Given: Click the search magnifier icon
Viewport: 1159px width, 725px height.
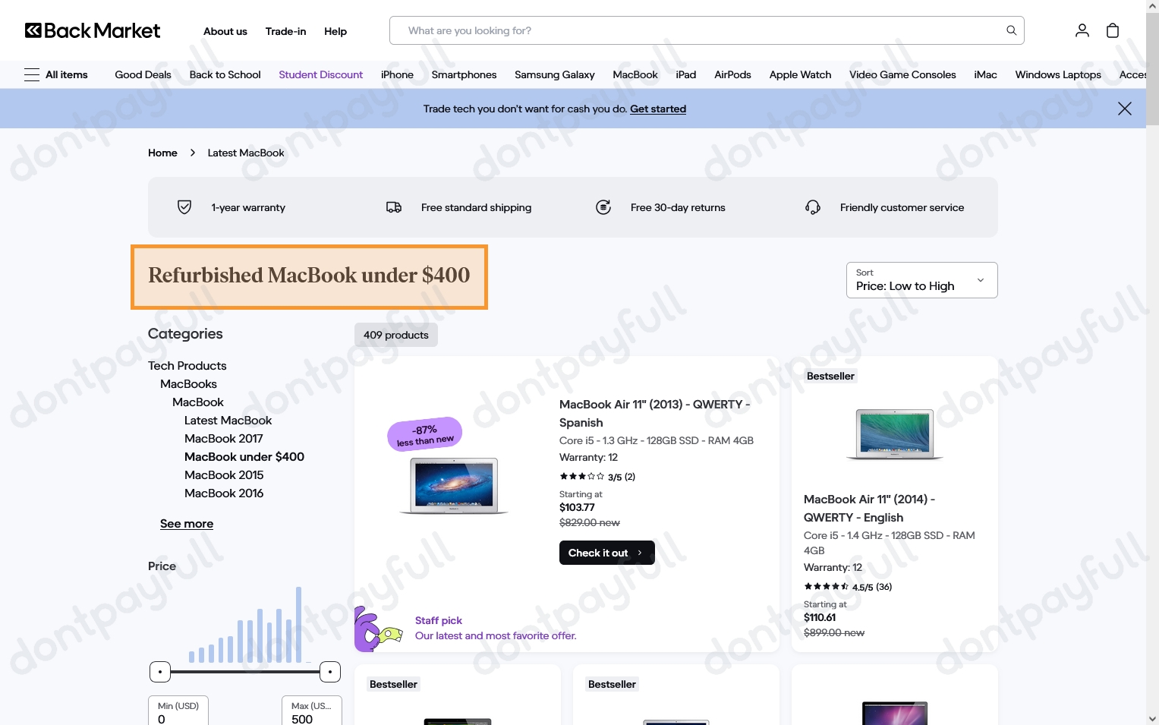Looking at the screenshot, I should (1011, 30).
